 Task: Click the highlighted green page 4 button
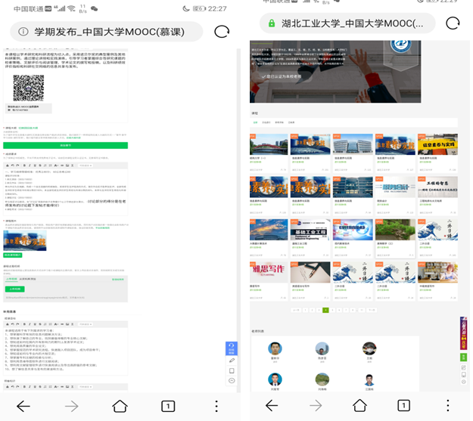[x=325, y=310]
